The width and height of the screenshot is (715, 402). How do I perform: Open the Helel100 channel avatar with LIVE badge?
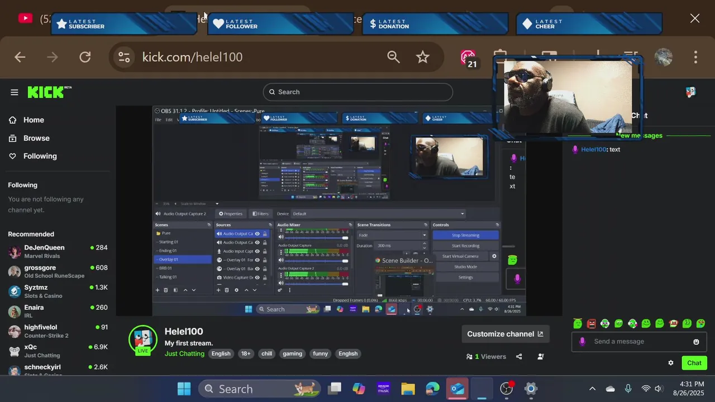tap(143, 339)
